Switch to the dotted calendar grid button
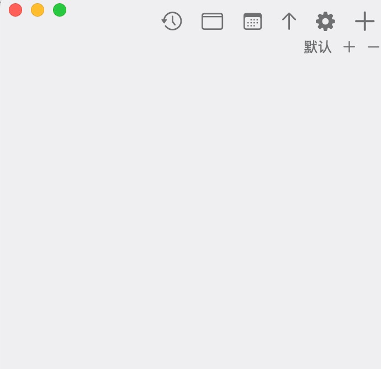381x369 pixels. tap(252, 22)
